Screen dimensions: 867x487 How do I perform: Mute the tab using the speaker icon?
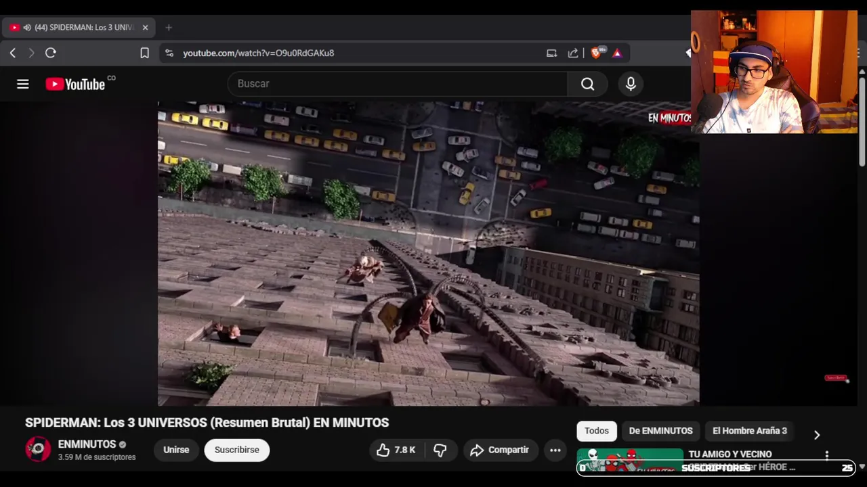27,28
